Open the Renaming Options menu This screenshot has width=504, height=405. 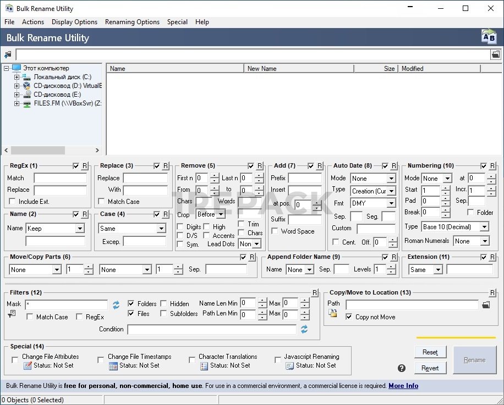click(x=132, y=22)
